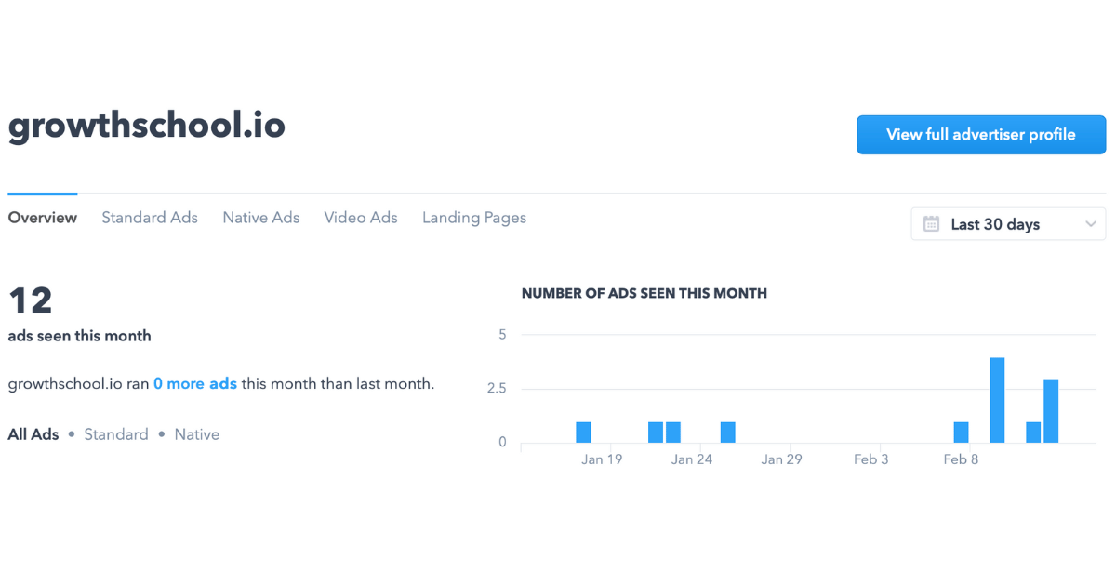This screenshot has width=1116, height=586.
Task: Click the calendar icon in date selector
Action: [931, 224]
